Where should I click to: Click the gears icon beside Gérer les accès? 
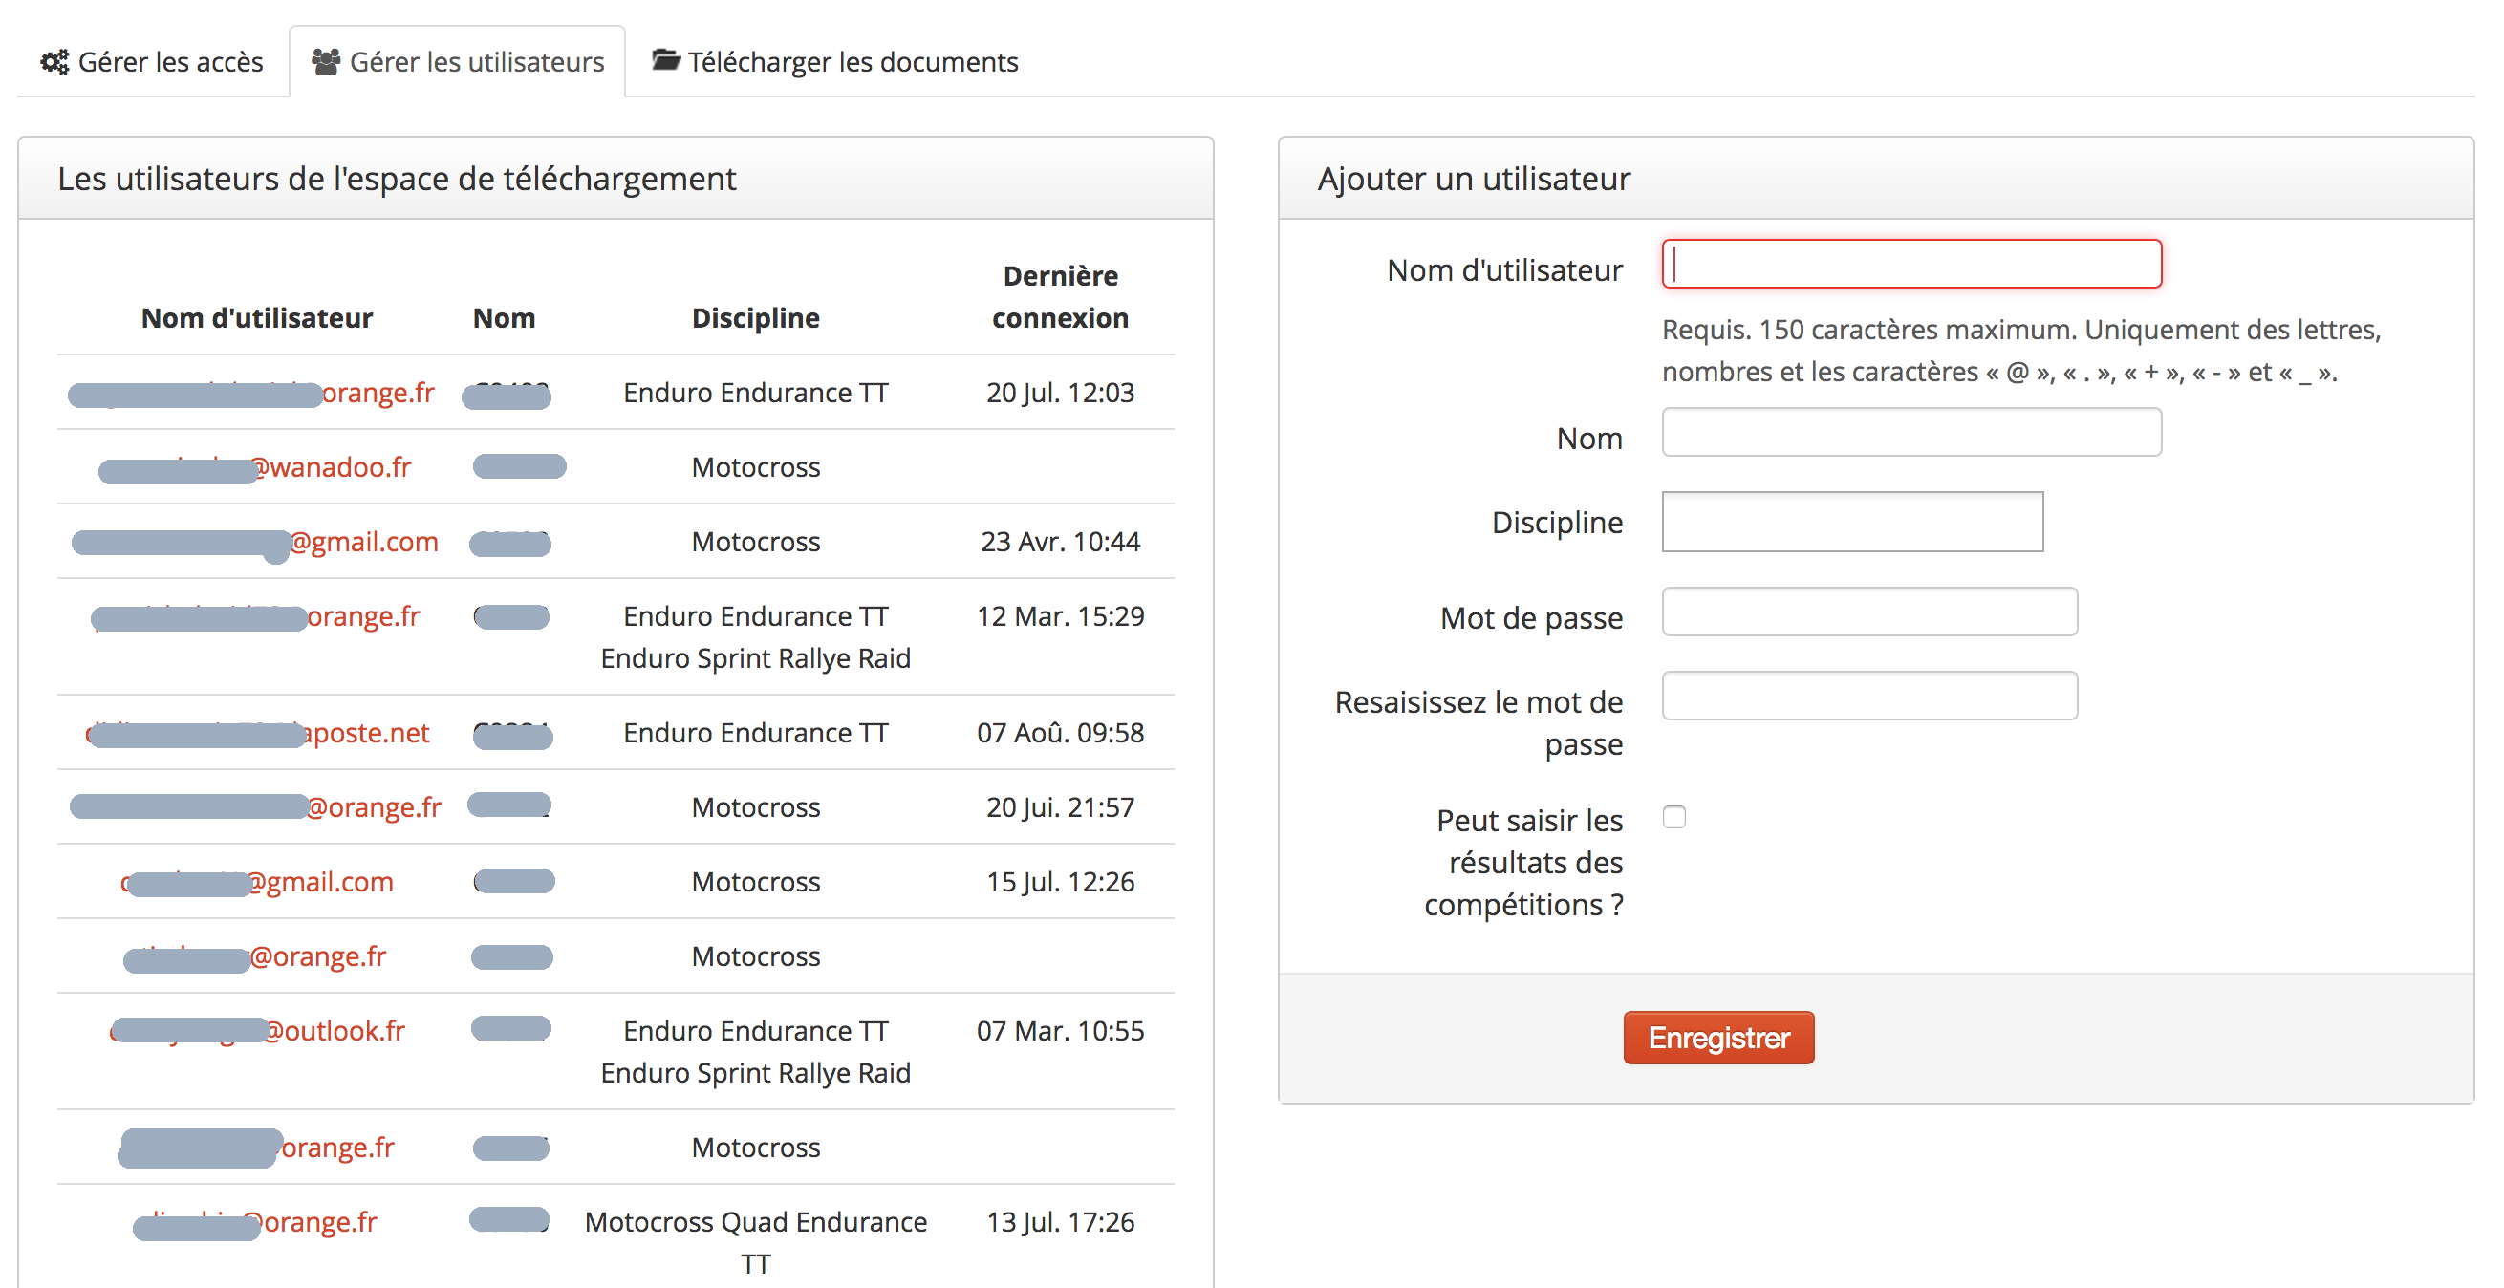tap(54, 62)
